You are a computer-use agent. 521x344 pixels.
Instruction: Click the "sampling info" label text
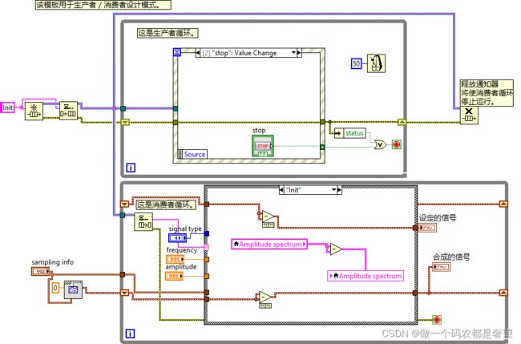tap(52, 262)
